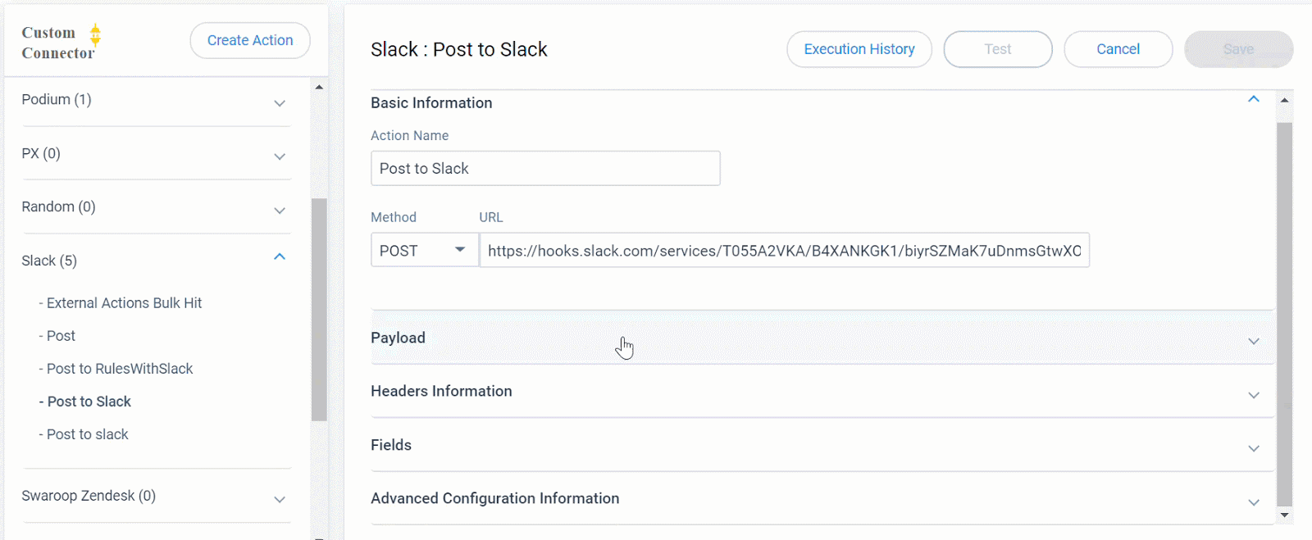Expand the Podium (1) connector group
Screen dimensions: 1312x540
(280, 103)
